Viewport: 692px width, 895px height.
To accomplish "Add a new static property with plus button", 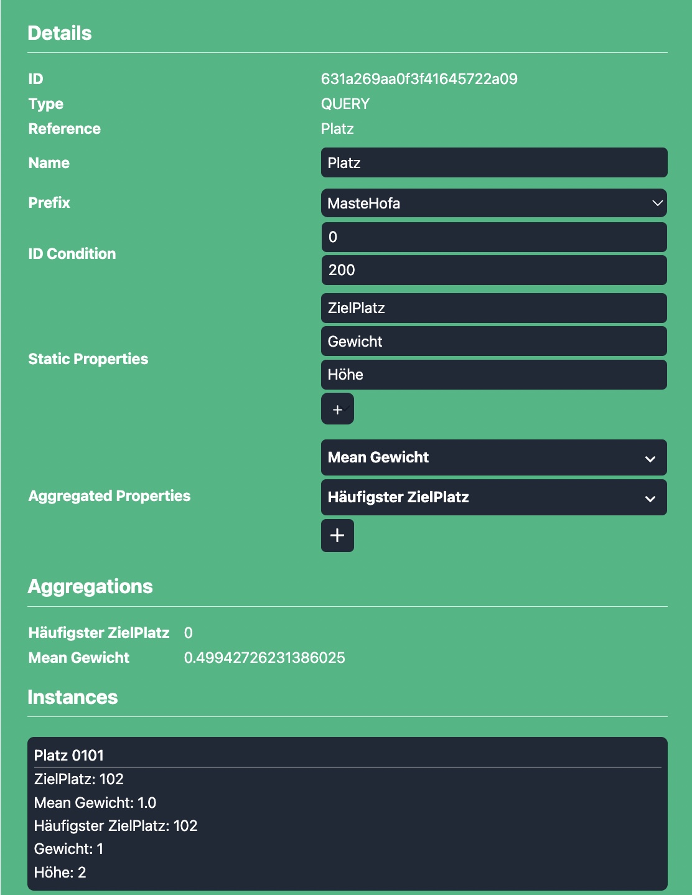I will 337,409.
